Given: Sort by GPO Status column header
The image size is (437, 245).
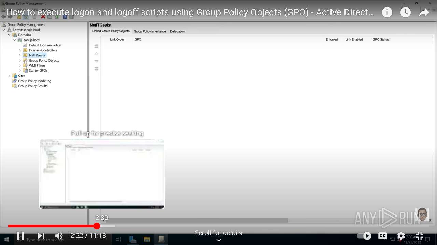Looking at the screenshot, I should pos(381,39).
